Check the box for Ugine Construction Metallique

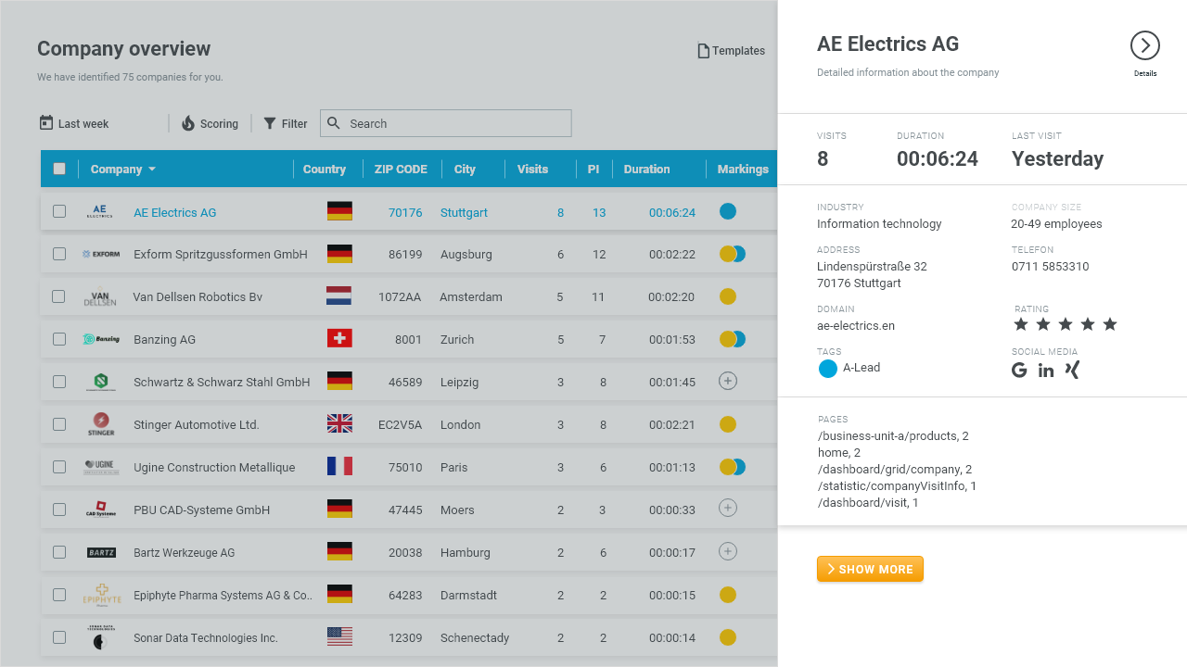tap(59, 467)
